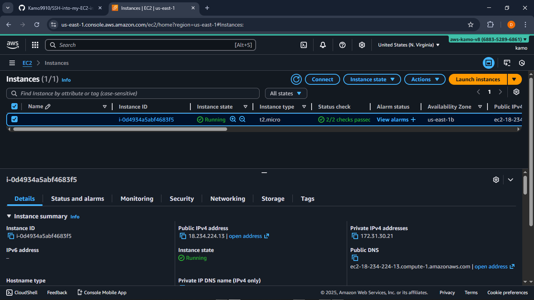Open the AWS services app grid
The image size is (534, 300).
(x=35, y=45)
